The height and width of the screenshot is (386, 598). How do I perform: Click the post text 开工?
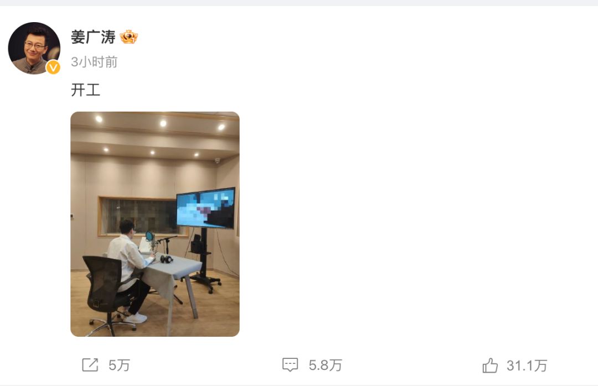tap(85, 90)
